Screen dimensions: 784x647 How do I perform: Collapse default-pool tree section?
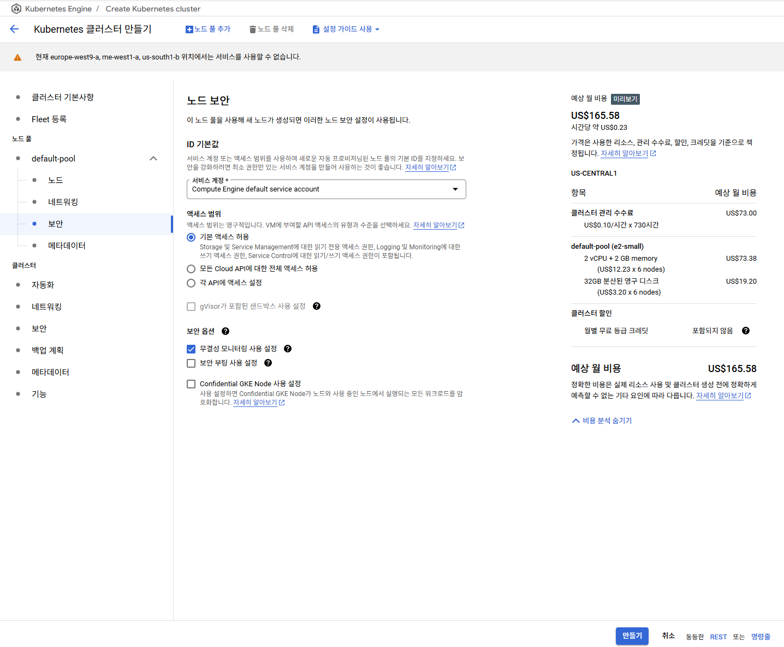pyautogui.click(x=153, y=159)
